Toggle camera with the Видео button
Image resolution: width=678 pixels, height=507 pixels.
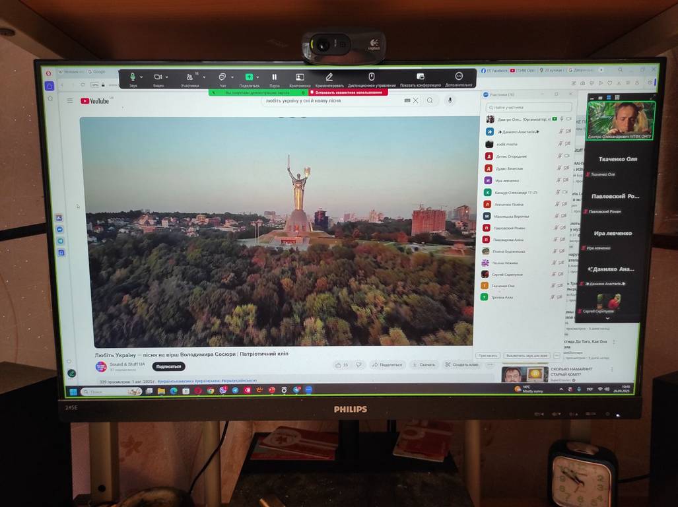pyautogui.click(x=158, y=77)
